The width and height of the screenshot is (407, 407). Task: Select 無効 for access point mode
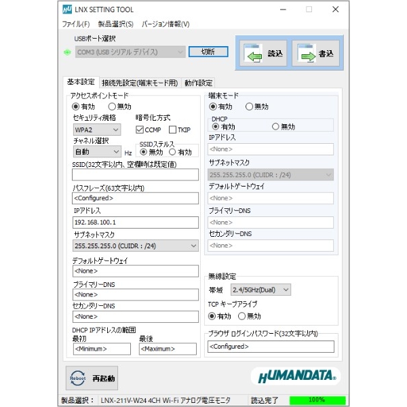[x=112, y=106]
